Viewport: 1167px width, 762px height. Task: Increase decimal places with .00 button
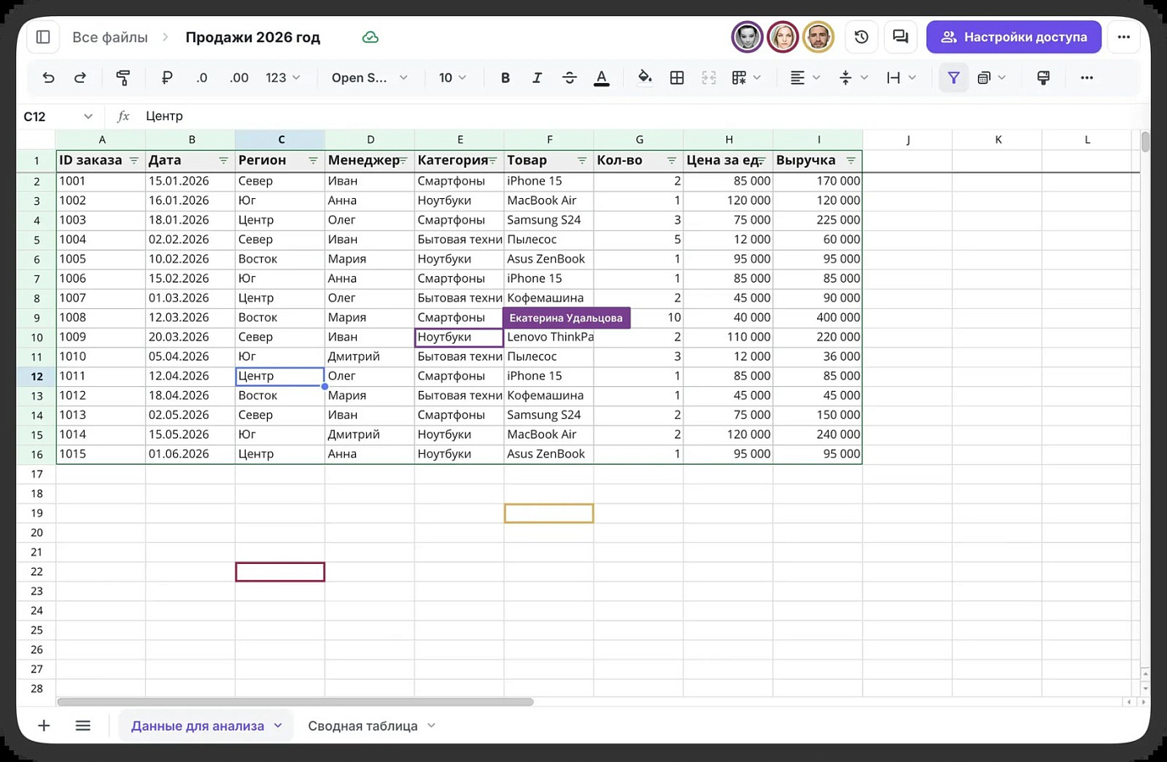(239, 78)
